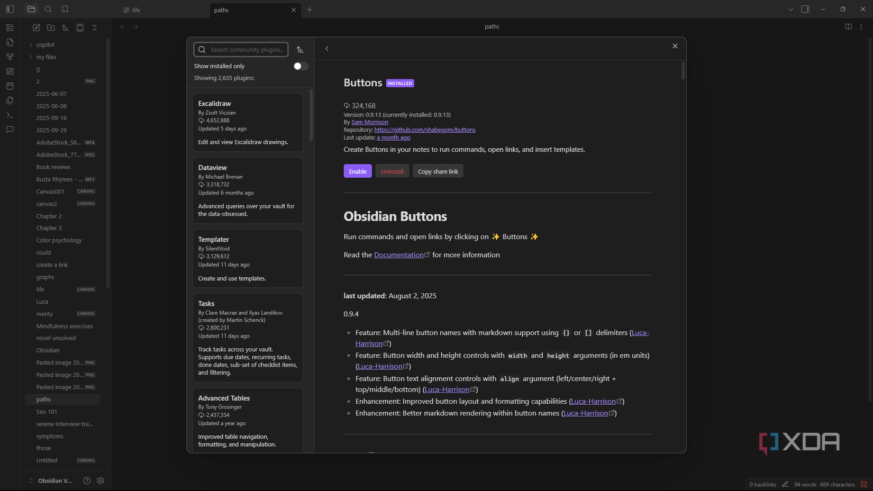The width and height of the screenshot is (873, 491).
Task: Create a new folder in the file explorer
Action: [x=51, y=28]
